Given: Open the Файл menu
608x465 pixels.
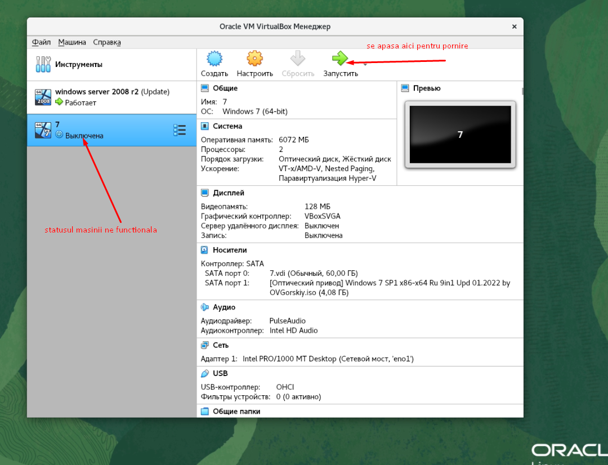Looking at the screenshot, I should [x=41, y=42].
